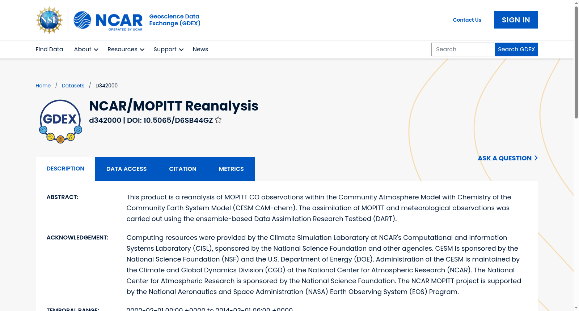Image resolution: width=579 pixels, height=311 pixels.
Task: Open Geoscience Data Exchange (GDEX) title link
Action: pyautogui.click(x=175, y=20)
